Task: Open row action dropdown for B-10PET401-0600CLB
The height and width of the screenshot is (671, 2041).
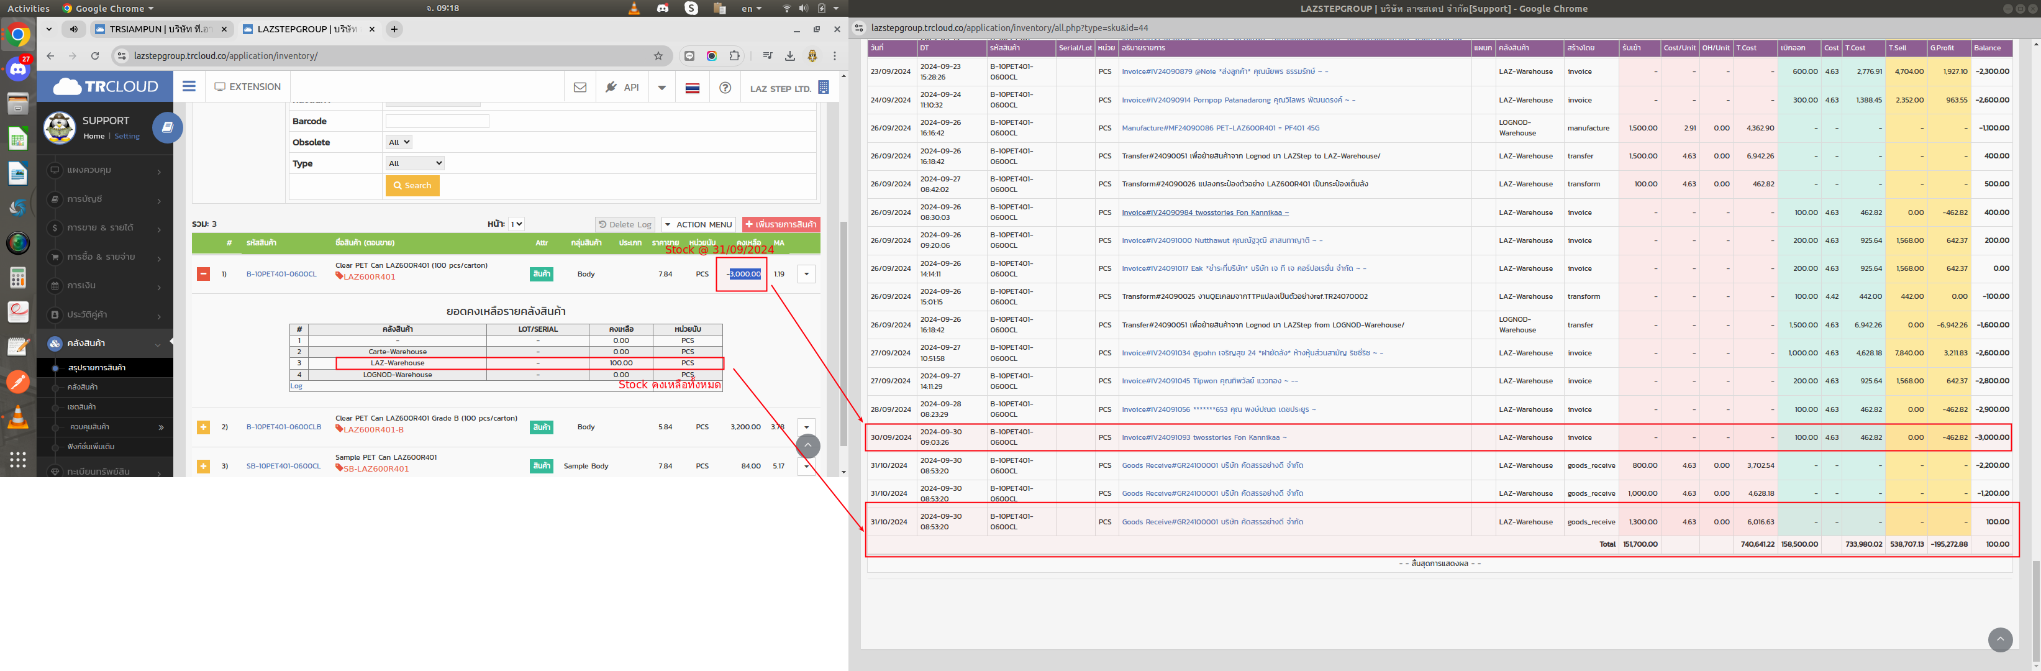Action: pos(807,427)
